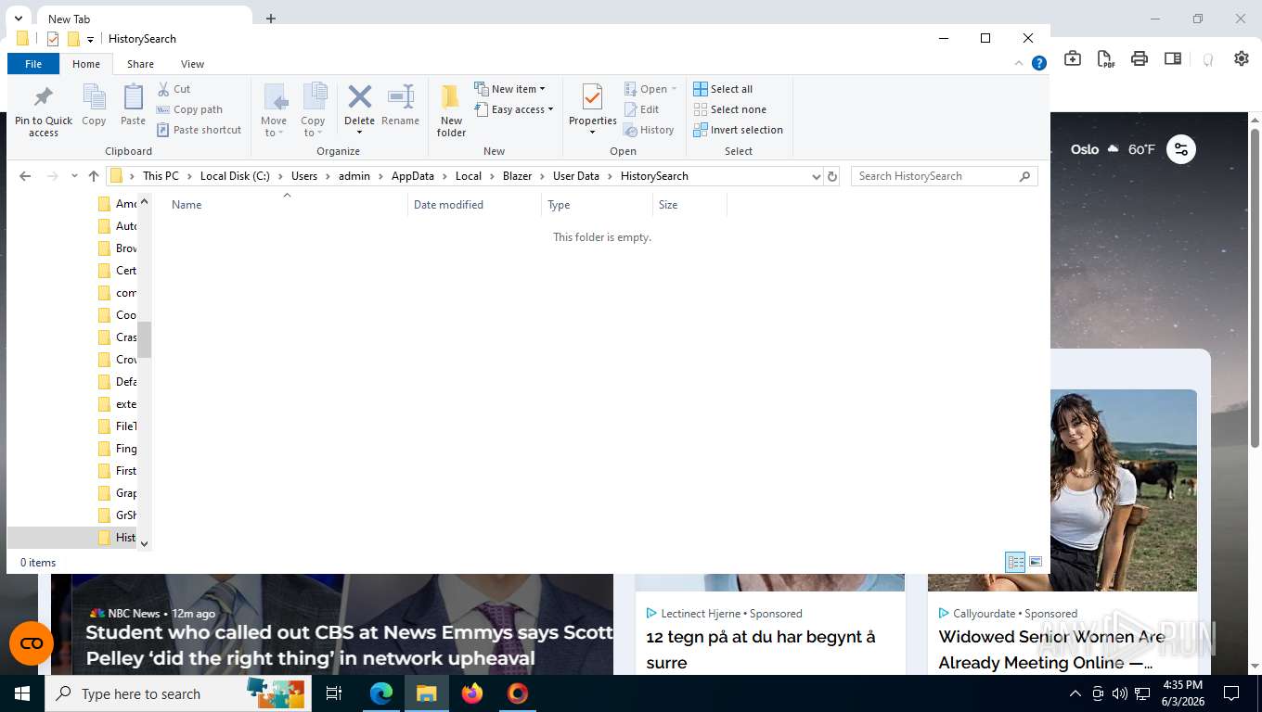Screen dimensions: 1262x712
Task: Open the browser print icon
Action: click(1140, 58)
